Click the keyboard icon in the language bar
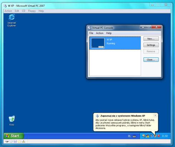 (134, 136)
